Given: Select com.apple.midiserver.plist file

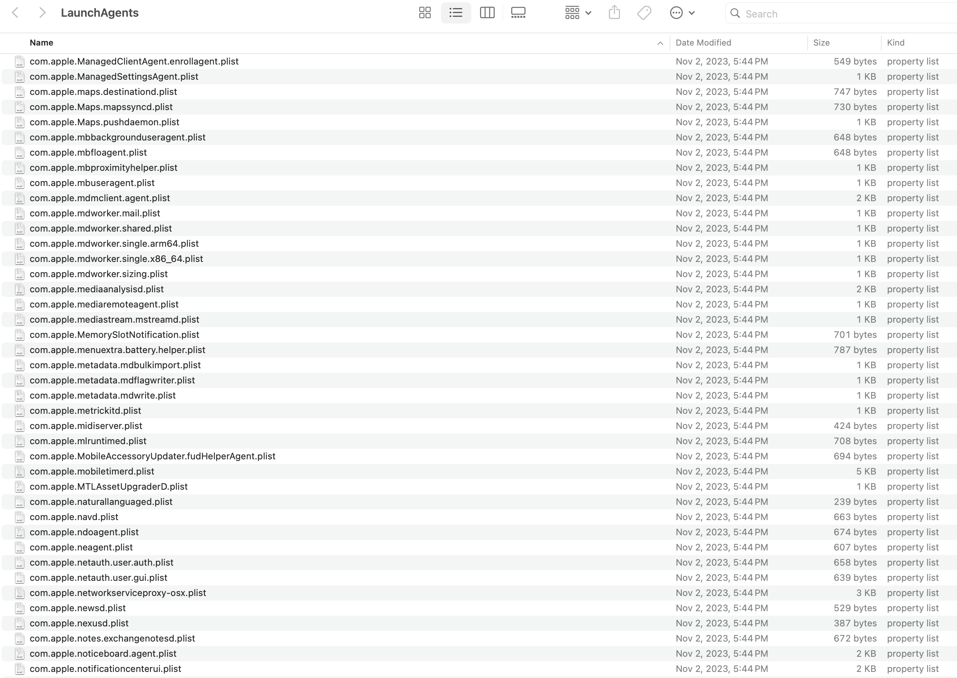Looking at the screenshot, I should click(x=86, y=426).
